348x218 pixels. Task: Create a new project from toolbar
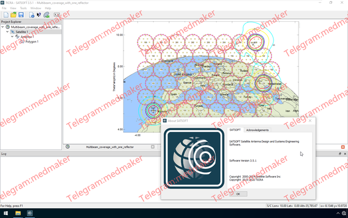6,15
